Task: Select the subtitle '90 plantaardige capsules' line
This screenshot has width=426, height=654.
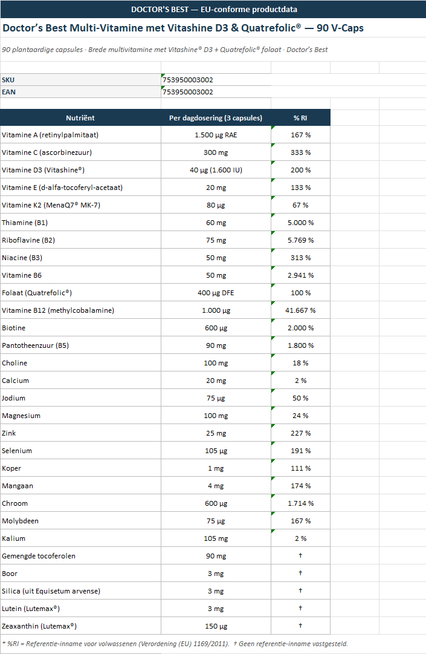Action: 213,50
